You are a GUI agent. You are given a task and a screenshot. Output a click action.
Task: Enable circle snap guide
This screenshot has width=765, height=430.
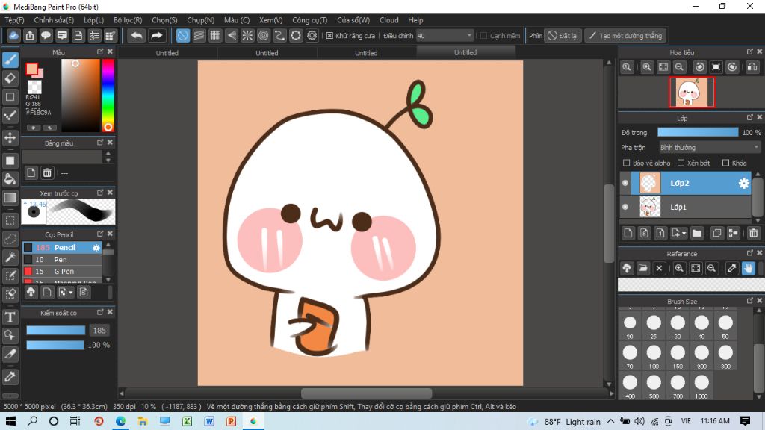pyautogui.click(x=264, y=36)
